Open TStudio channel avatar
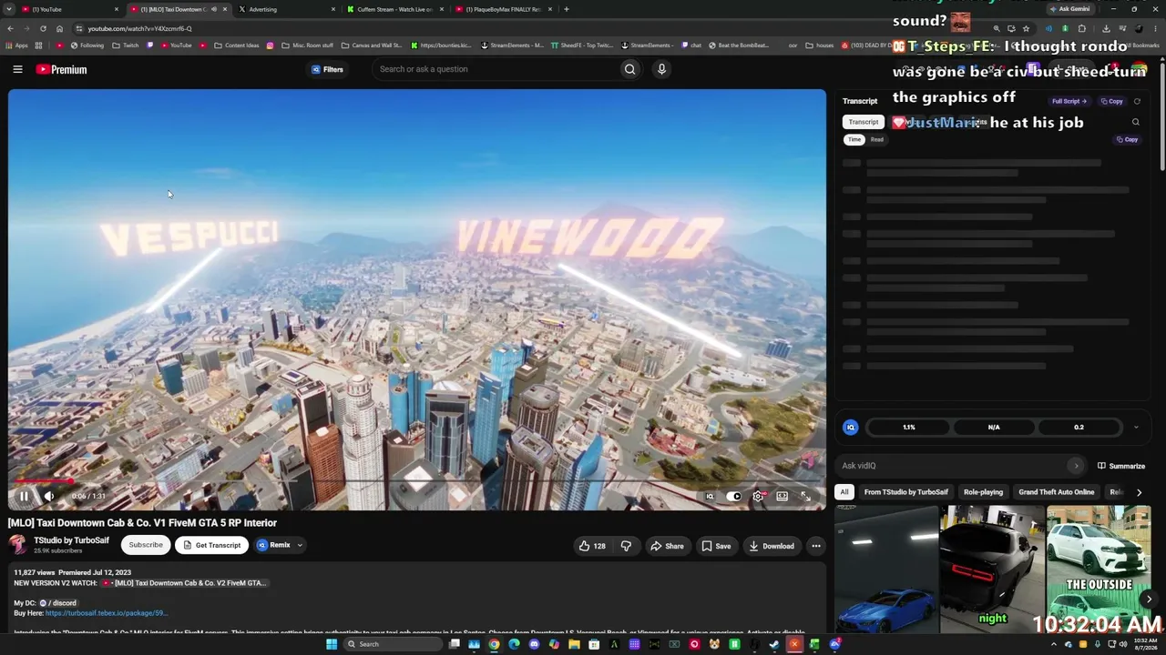Screen dimensions: 1166x655 [x=17, y=544]
